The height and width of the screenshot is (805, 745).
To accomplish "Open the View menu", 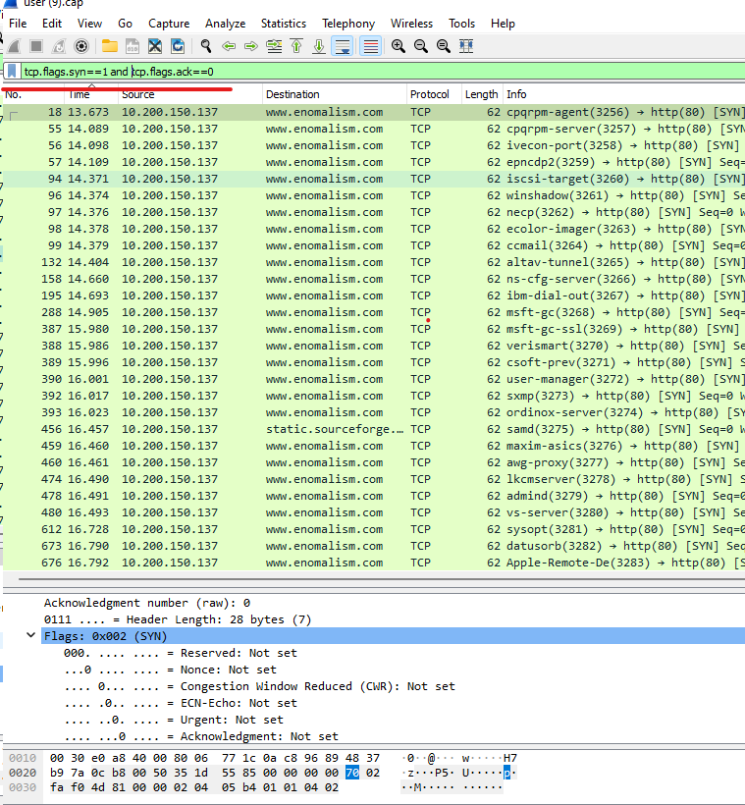I will tap(89, 24).
